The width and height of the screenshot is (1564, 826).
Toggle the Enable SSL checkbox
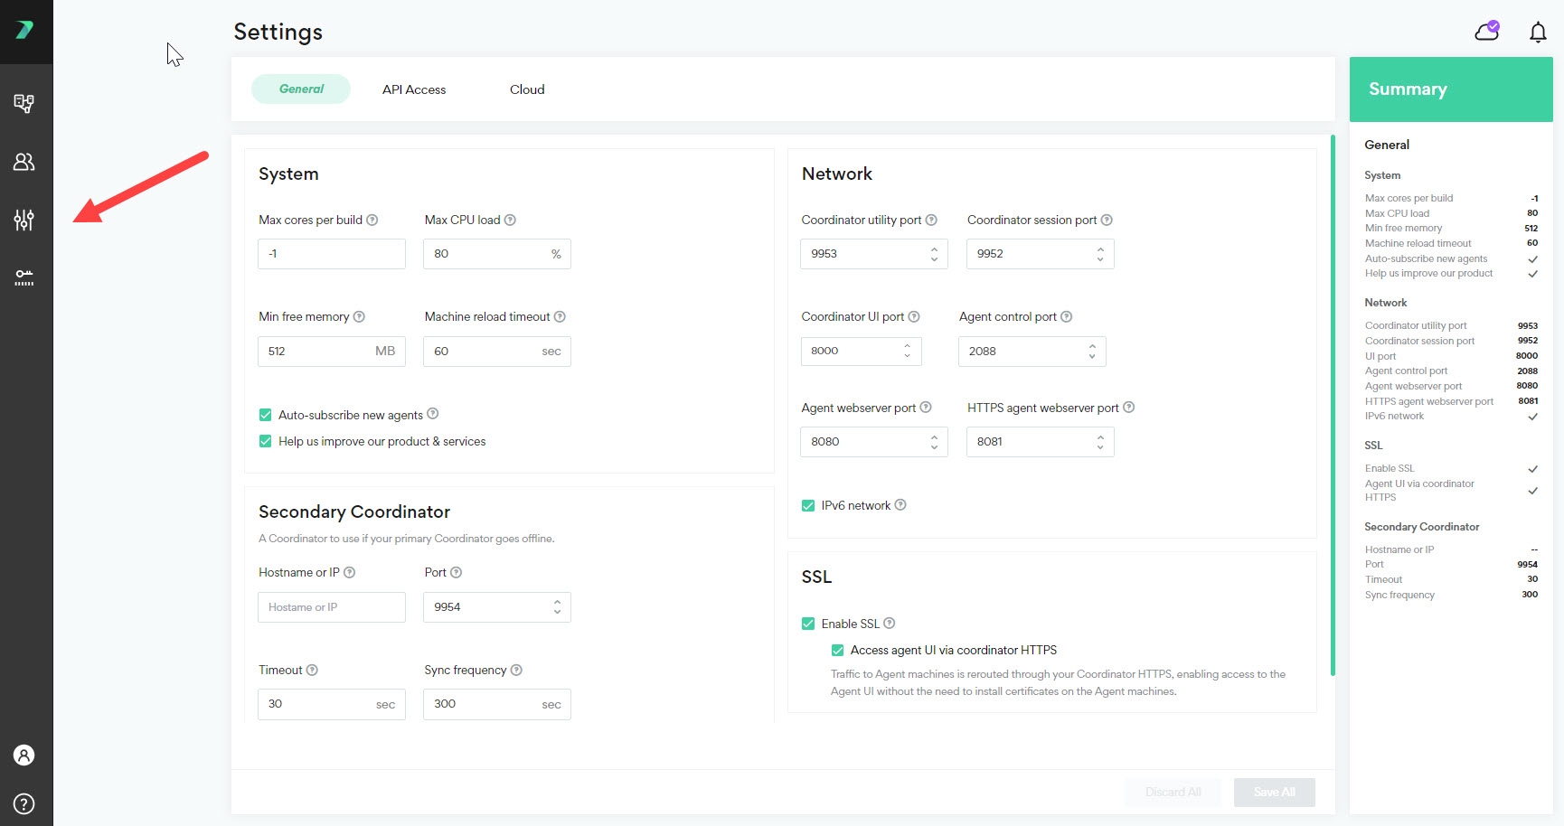808,624
